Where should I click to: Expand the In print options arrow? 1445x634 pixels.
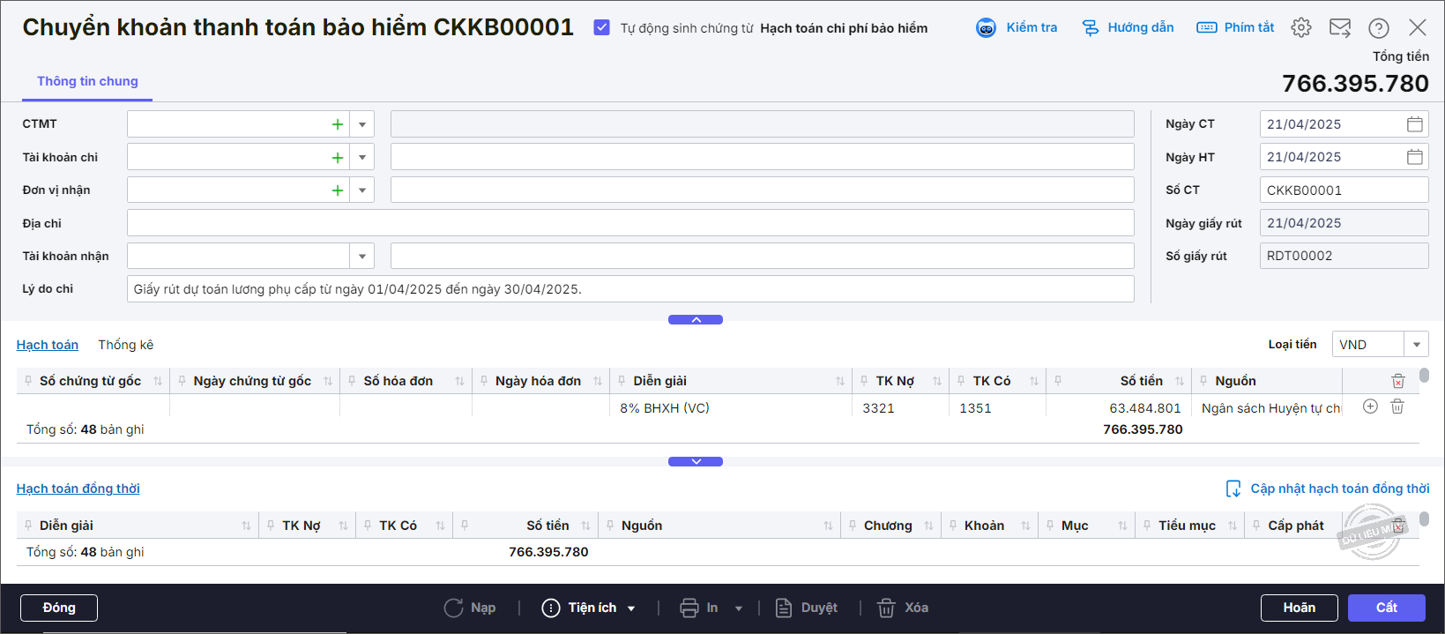click(739, 608)
